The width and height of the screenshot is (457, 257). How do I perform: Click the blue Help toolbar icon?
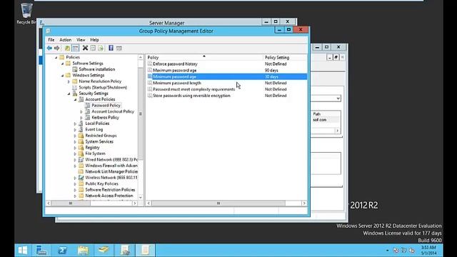[111, 48]
